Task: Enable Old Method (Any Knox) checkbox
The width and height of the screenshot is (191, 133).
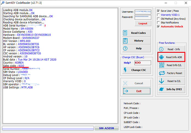Action: click(x=158, y=19)
